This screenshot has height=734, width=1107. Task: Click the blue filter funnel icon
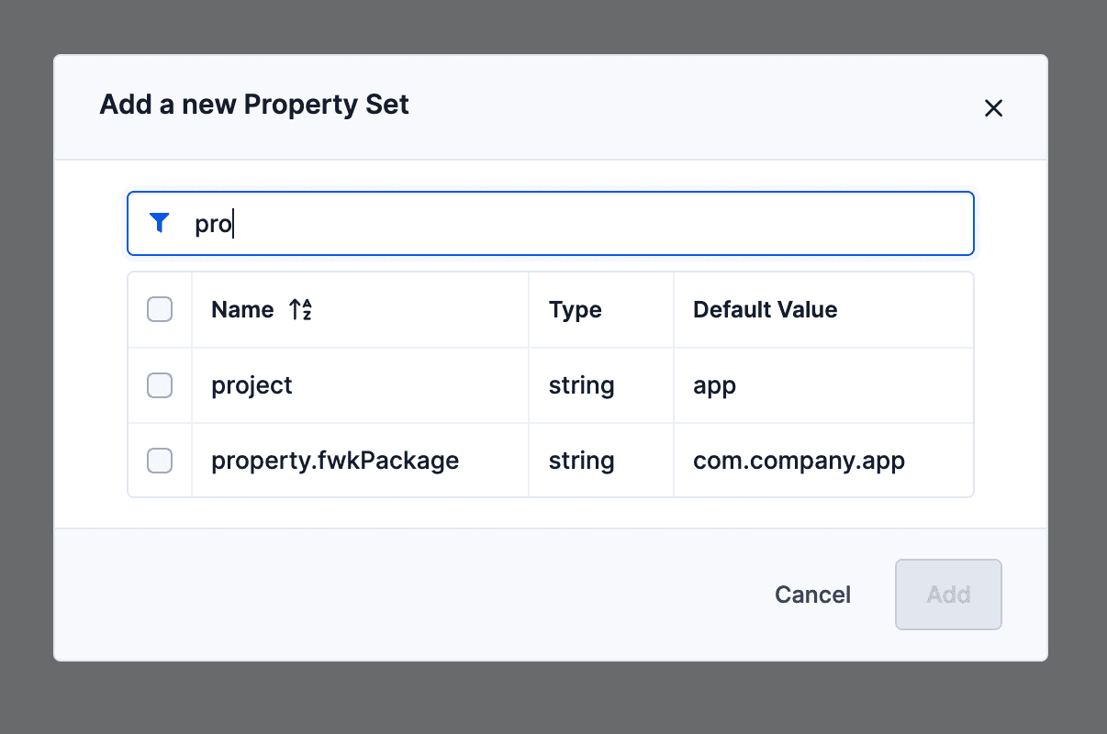[x=160, y=223]
